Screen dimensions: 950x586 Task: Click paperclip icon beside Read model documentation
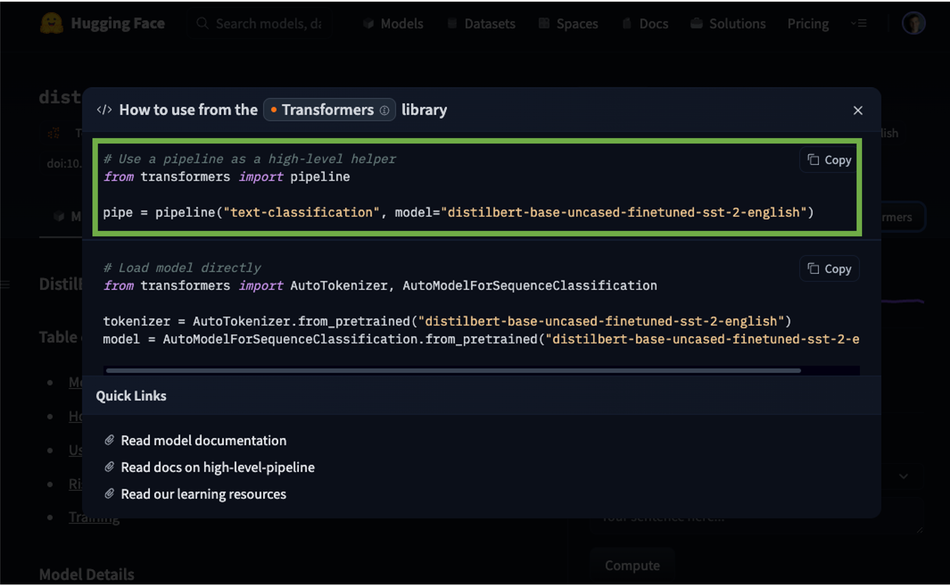[x=109, y=441]
